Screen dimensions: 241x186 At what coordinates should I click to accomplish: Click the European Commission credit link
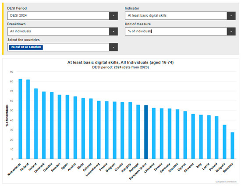pos(226,182)
